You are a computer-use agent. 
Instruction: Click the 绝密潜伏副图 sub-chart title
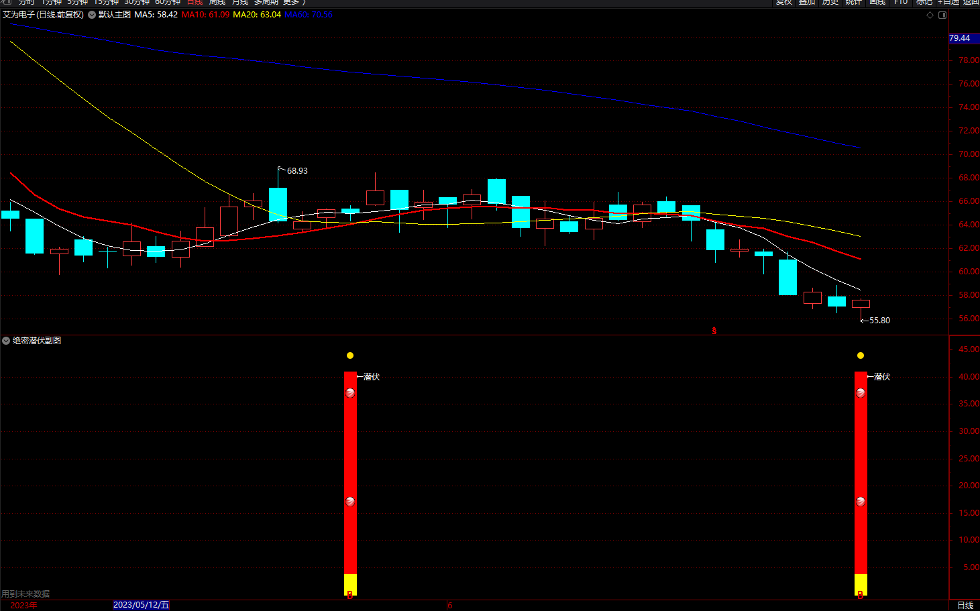tap(37, 341)
